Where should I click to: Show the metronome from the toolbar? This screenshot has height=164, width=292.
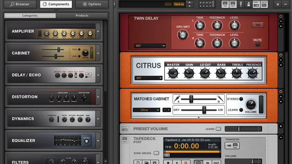248,4
